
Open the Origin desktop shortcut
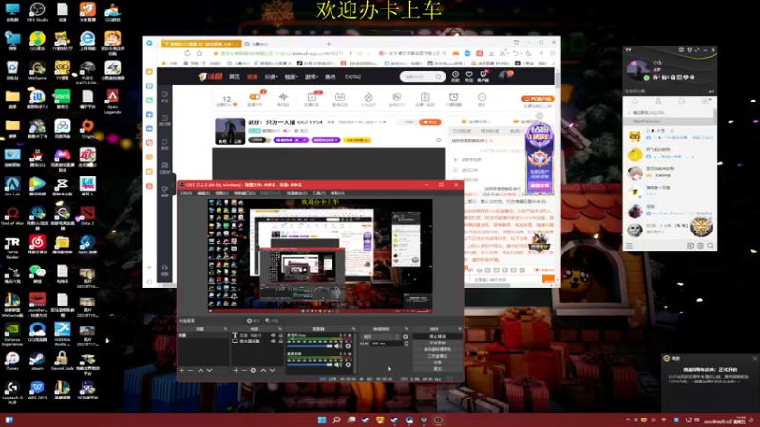point(87,128)
